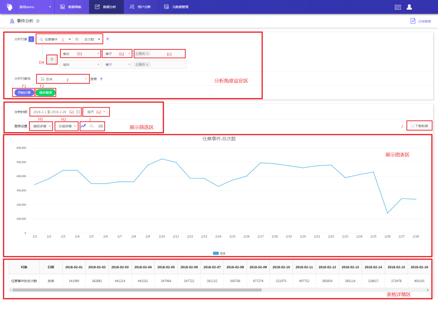The width and height of the screenshot is (438, 309).
Task: Add another analysis object with plus icon
Action: 108,39
